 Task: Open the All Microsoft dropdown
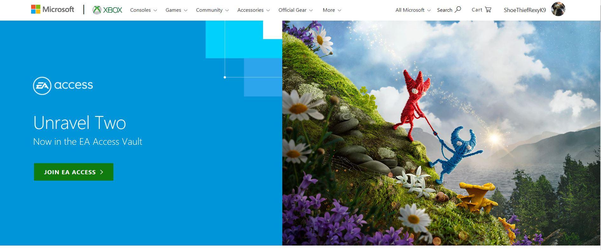pyautogui.click(x=413, y=10)
